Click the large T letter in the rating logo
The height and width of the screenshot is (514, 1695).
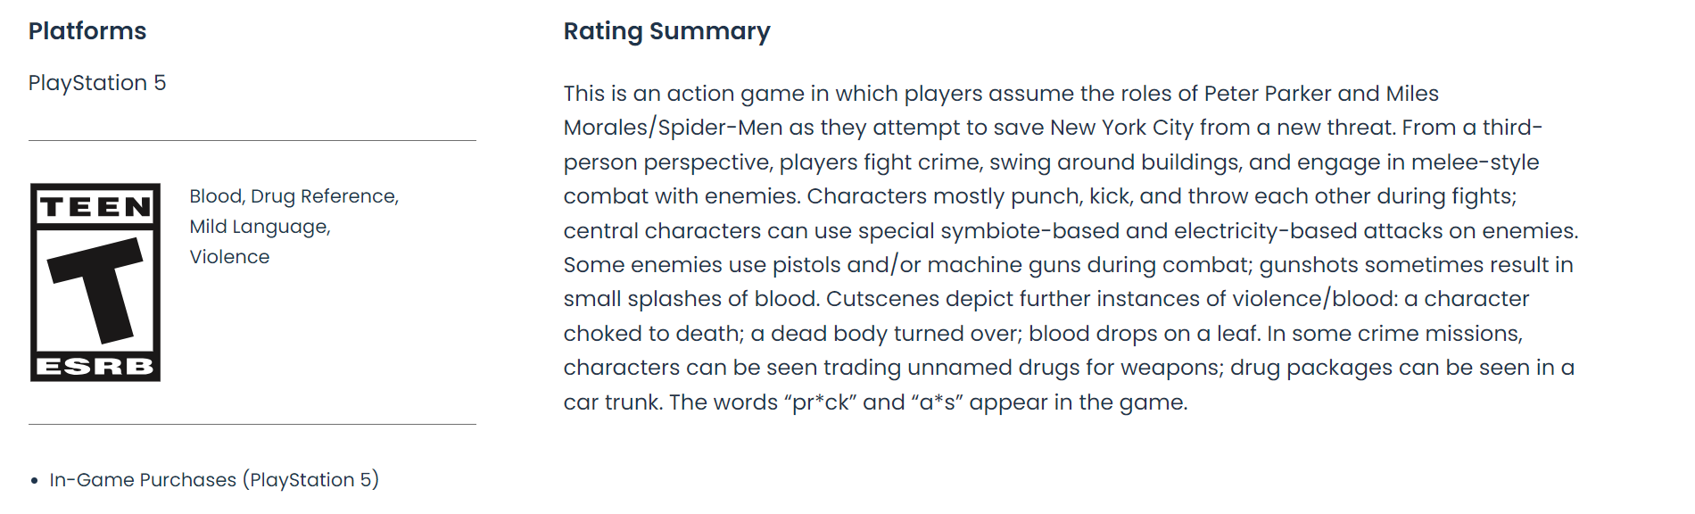coord(98,287)
